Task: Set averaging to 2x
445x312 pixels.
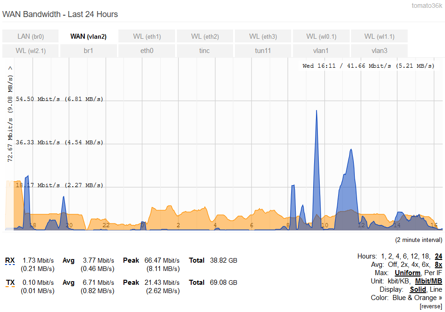Action: 404,265
